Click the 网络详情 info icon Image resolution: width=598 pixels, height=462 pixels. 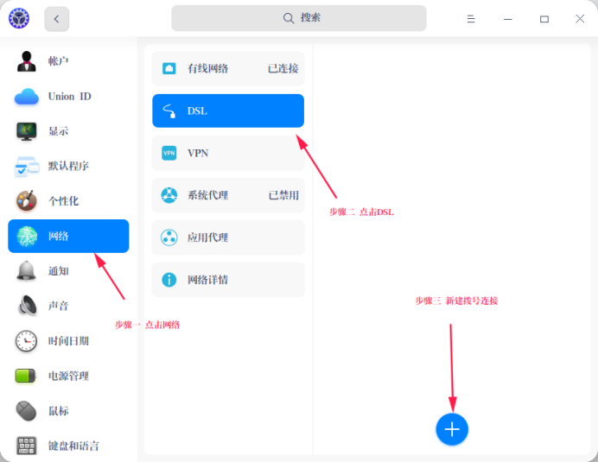[x=169, y=280]
